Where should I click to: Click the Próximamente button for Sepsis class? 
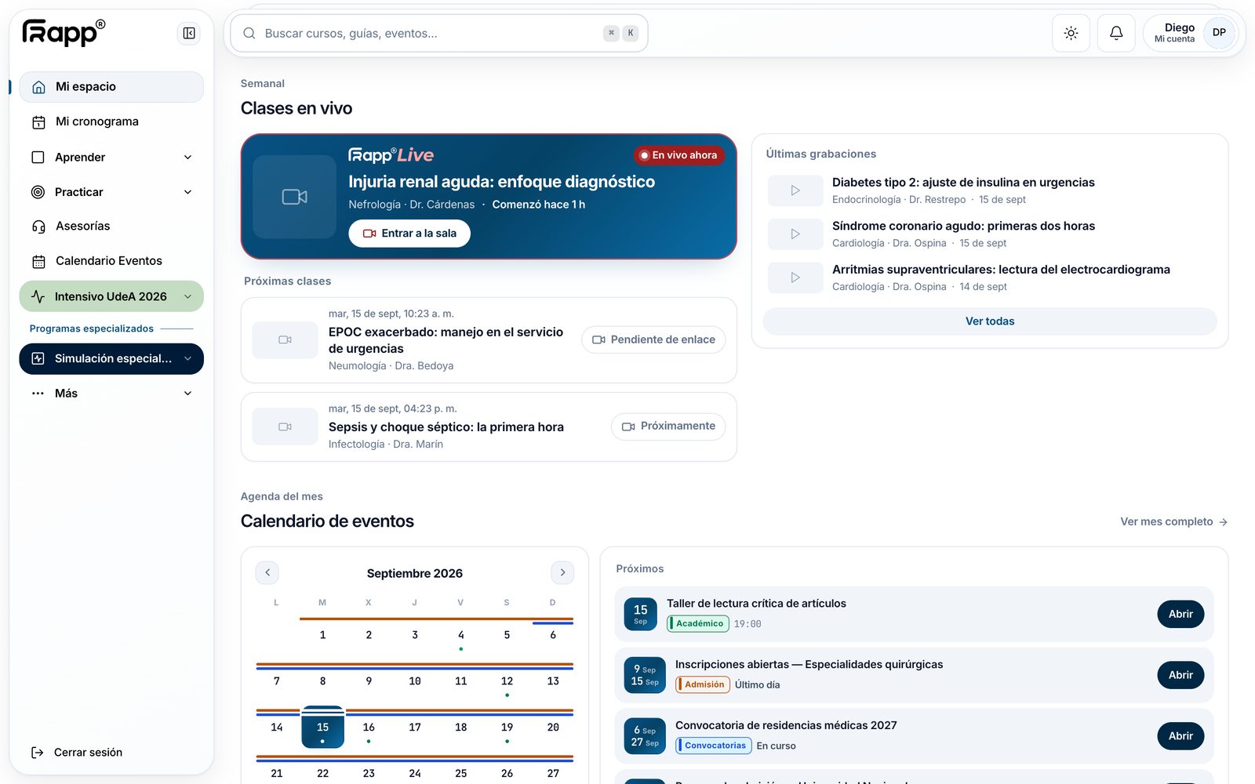[668, 426]
